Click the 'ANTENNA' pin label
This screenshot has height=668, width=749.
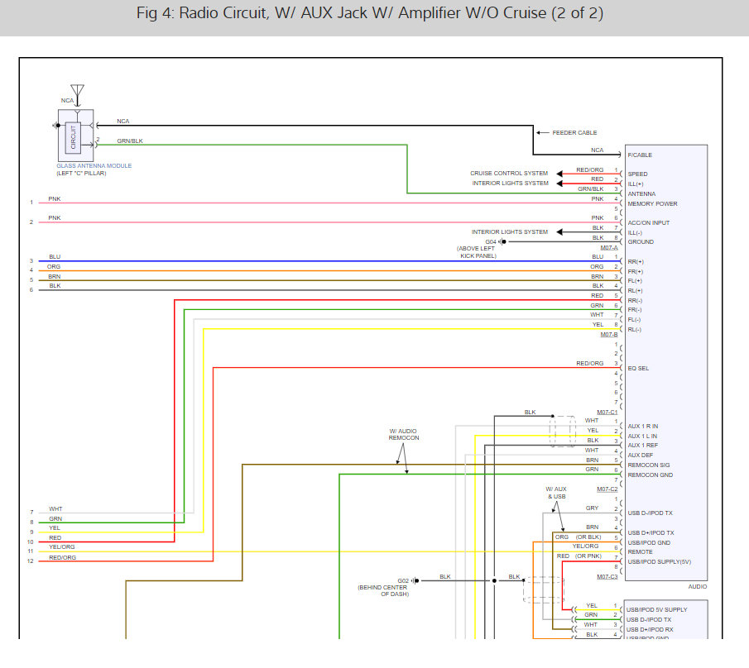[641, 194]
